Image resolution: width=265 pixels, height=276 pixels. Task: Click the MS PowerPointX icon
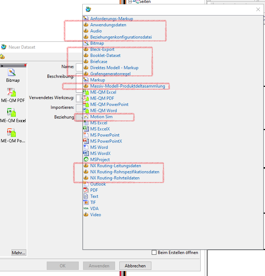(x=86, y=141)
